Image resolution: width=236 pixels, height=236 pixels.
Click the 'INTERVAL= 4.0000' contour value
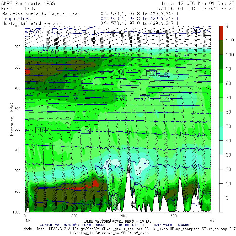click(171, 225)
